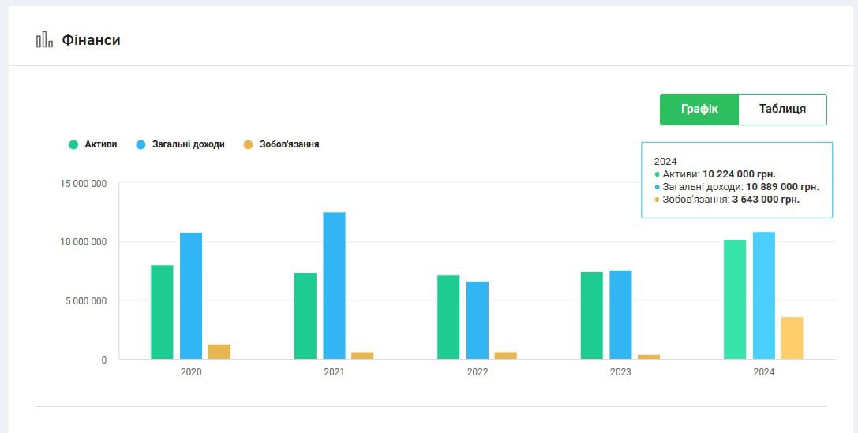Viewport: 858px width, 433px height.
Task: Click the blue Загальні доходи legend dot
Action: tap(141, 144)
